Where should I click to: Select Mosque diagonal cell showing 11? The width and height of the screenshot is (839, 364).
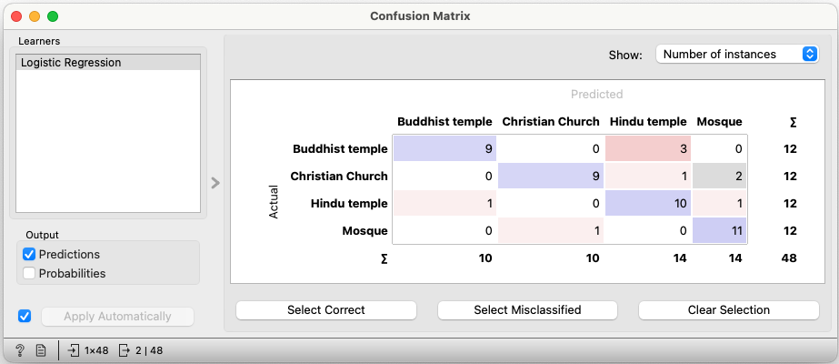coord(719,231)
